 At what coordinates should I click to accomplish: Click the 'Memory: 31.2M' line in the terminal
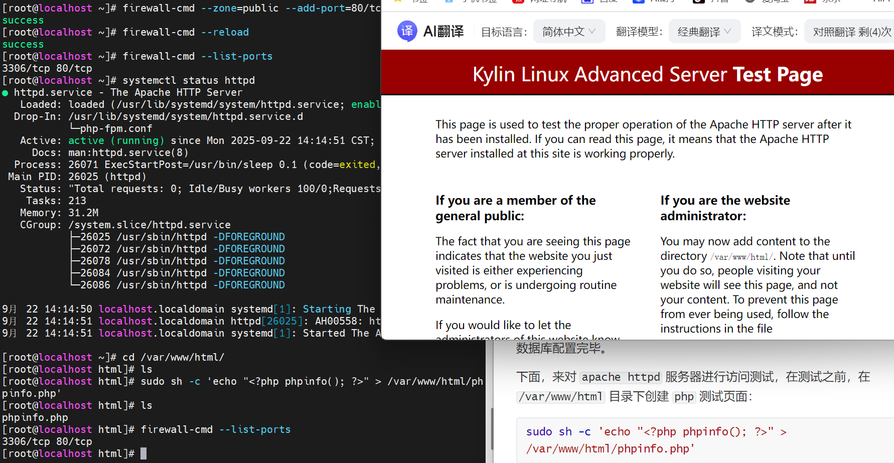pyautogui.click(x=59, y=213)
